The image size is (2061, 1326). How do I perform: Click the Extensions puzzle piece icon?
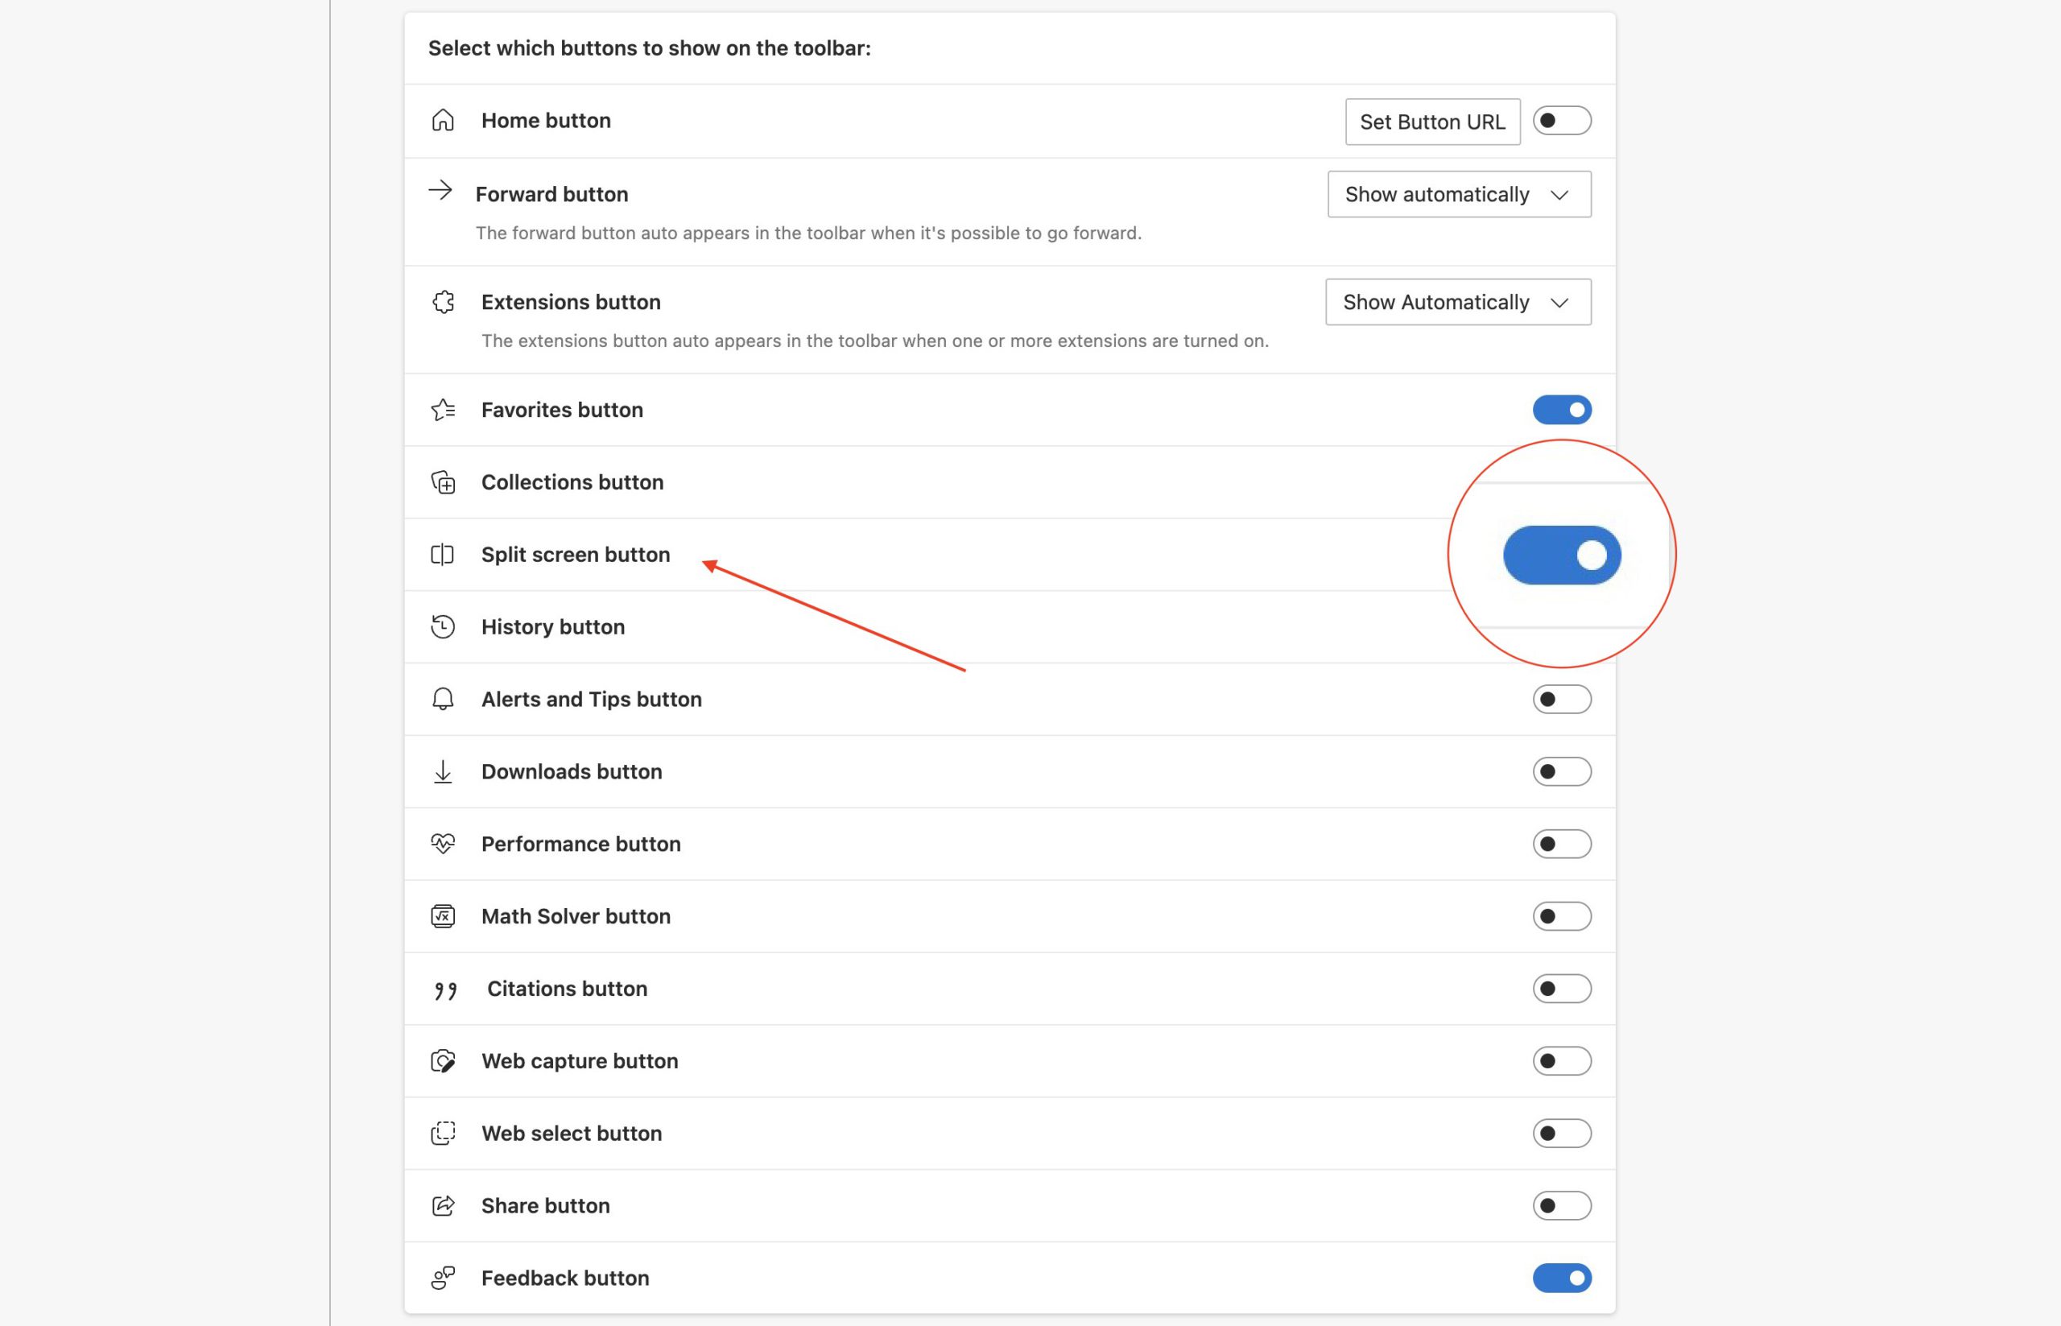tap(443, 302)
